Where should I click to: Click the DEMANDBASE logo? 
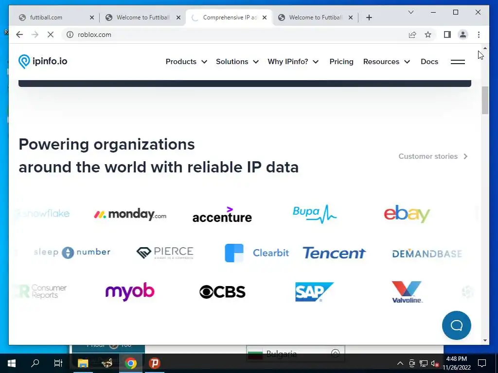[x=427, y=254]
